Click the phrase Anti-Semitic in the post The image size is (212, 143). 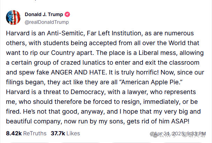point(66,33)
